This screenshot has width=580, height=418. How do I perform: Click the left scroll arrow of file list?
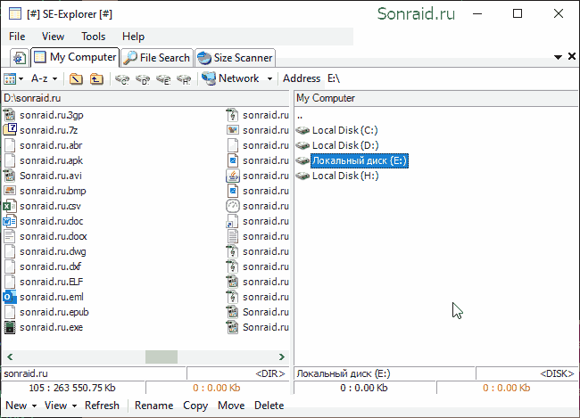coord(10,357)
